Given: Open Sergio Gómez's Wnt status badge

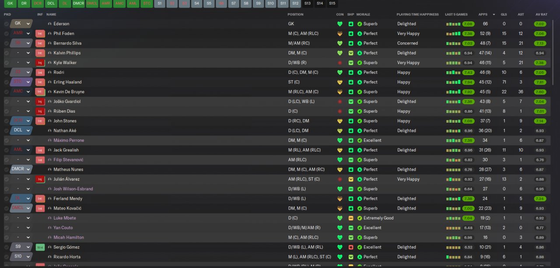Looking at the screenshot, I should coord(40,247).
